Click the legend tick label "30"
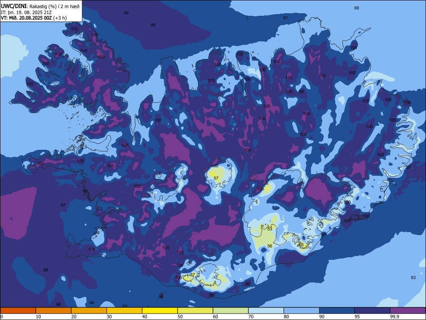Screen dimensions: 426x320 [x=109, y=317]
